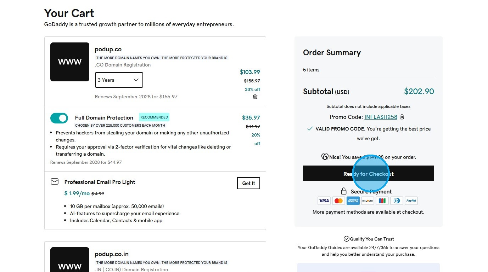Screen dimensions: 488x272
Task: Click the Professional Email envelope icon
Action: pos(55,182)
